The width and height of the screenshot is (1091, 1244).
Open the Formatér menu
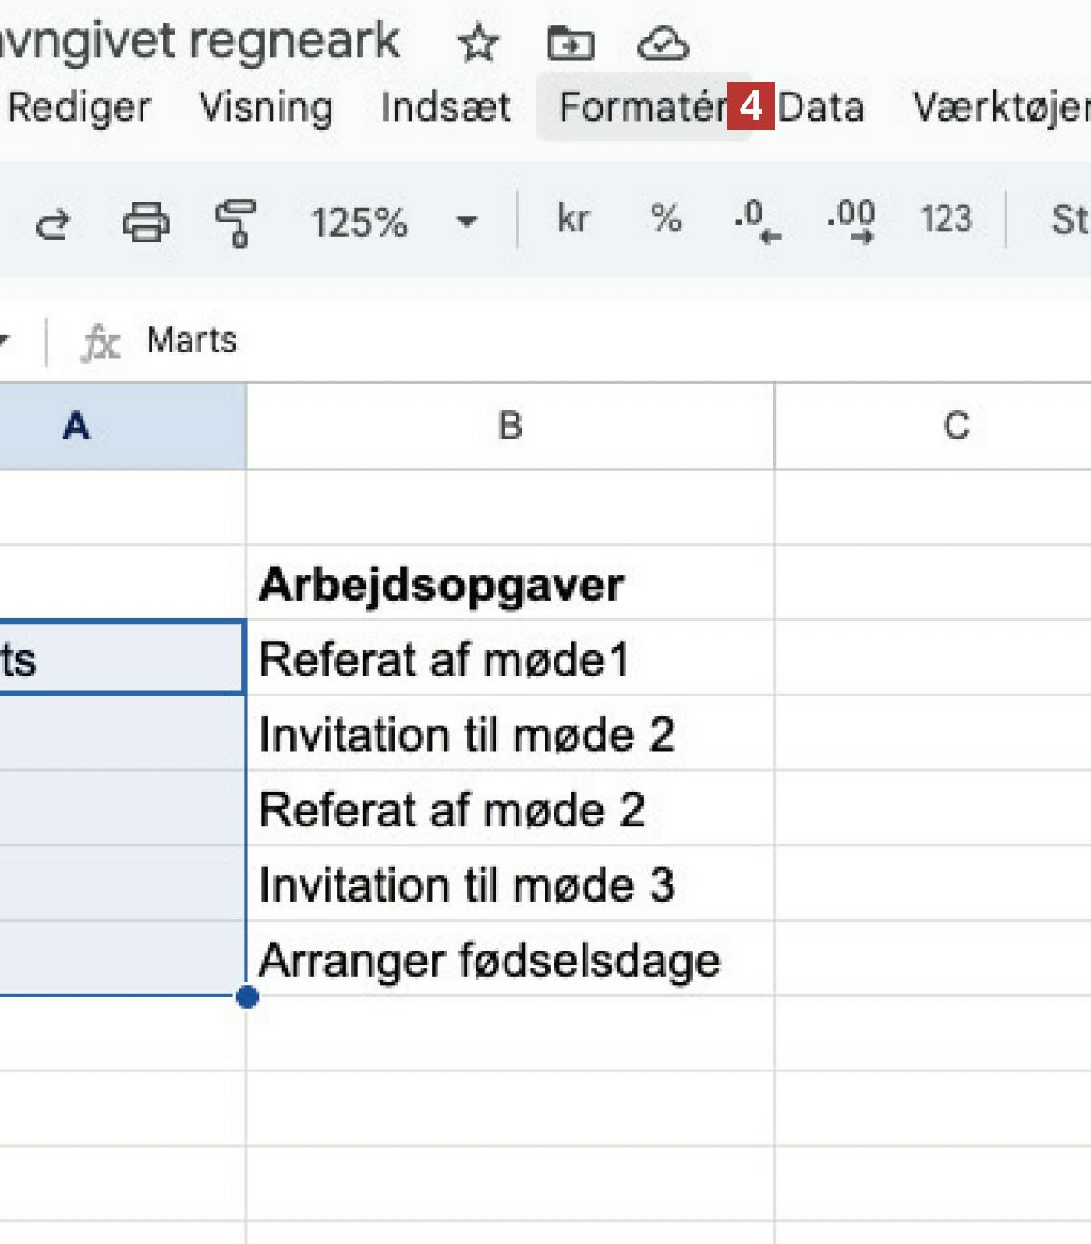pos(641,107)
